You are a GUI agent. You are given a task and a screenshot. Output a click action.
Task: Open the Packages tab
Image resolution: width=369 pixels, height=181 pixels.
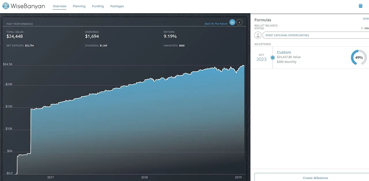tap(117, 6)
